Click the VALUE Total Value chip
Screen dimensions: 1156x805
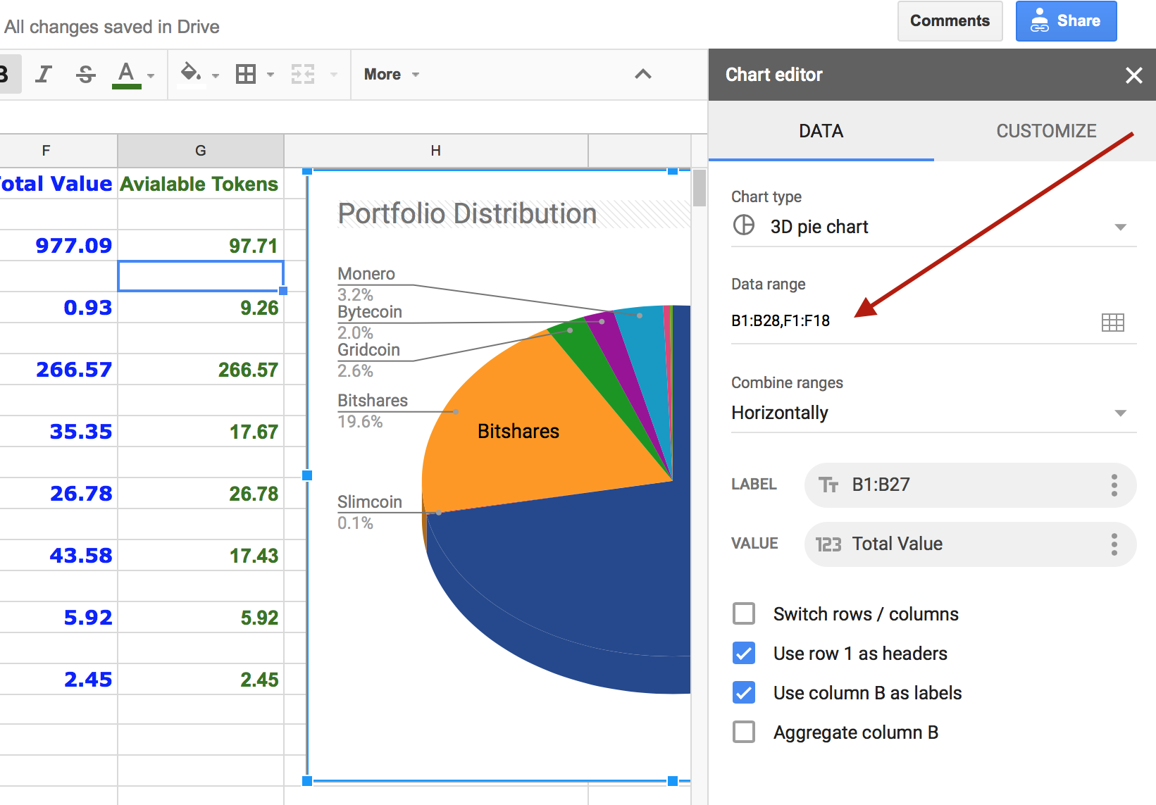click(970, 544)
